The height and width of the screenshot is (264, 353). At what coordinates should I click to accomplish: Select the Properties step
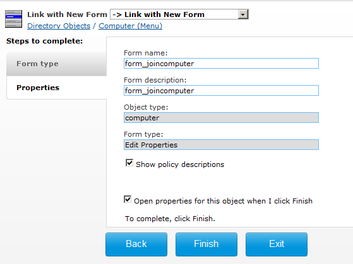pyautogui.click(x=56, y=88)
